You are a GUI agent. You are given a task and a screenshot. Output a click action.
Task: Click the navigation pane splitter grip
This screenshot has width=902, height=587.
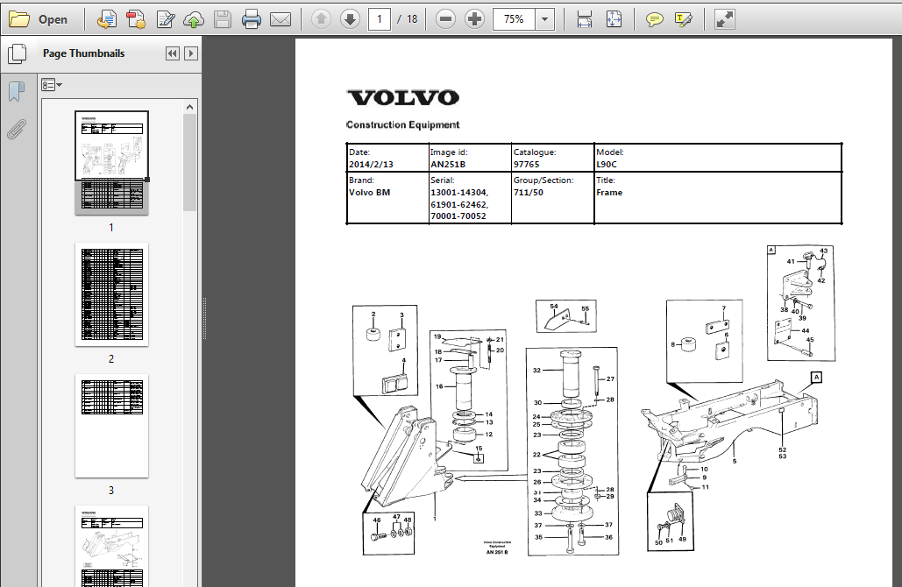[x=204, y=319]
